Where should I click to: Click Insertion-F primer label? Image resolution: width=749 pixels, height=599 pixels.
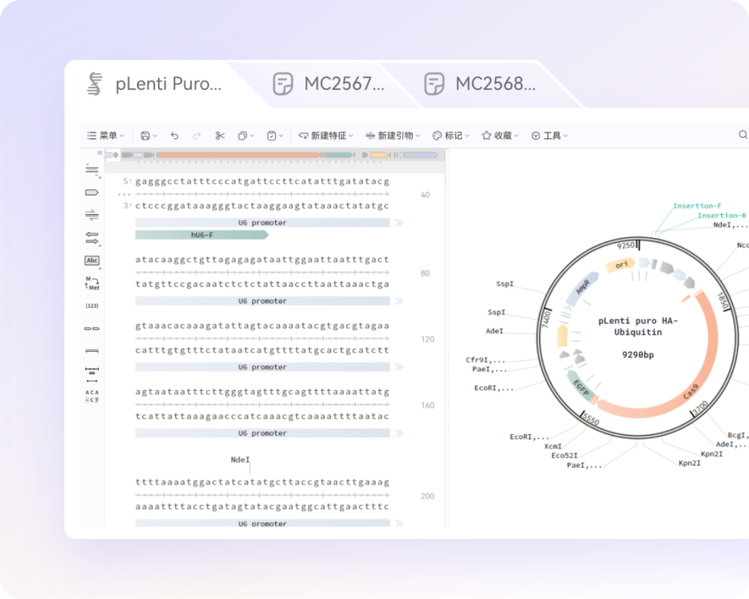pyautogui.click(x=697, y=206)
